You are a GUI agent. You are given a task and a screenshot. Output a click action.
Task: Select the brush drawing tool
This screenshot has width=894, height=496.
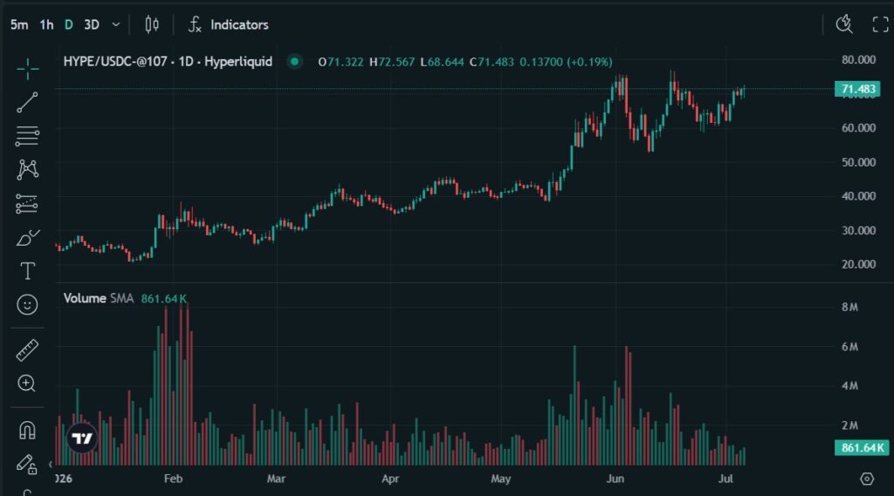click(27, 237)
